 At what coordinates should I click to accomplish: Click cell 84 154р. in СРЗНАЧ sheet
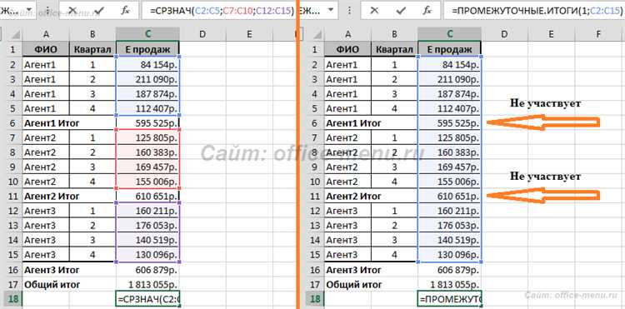(147, 64)
